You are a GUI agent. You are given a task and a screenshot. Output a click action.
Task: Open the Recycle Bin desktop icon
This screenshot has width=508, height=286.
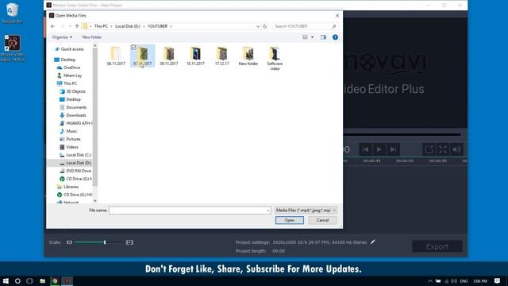click(x=13, y=14)
